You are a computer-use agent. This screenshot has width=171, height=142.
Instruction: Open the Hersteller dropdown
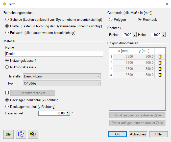[62, 76]
